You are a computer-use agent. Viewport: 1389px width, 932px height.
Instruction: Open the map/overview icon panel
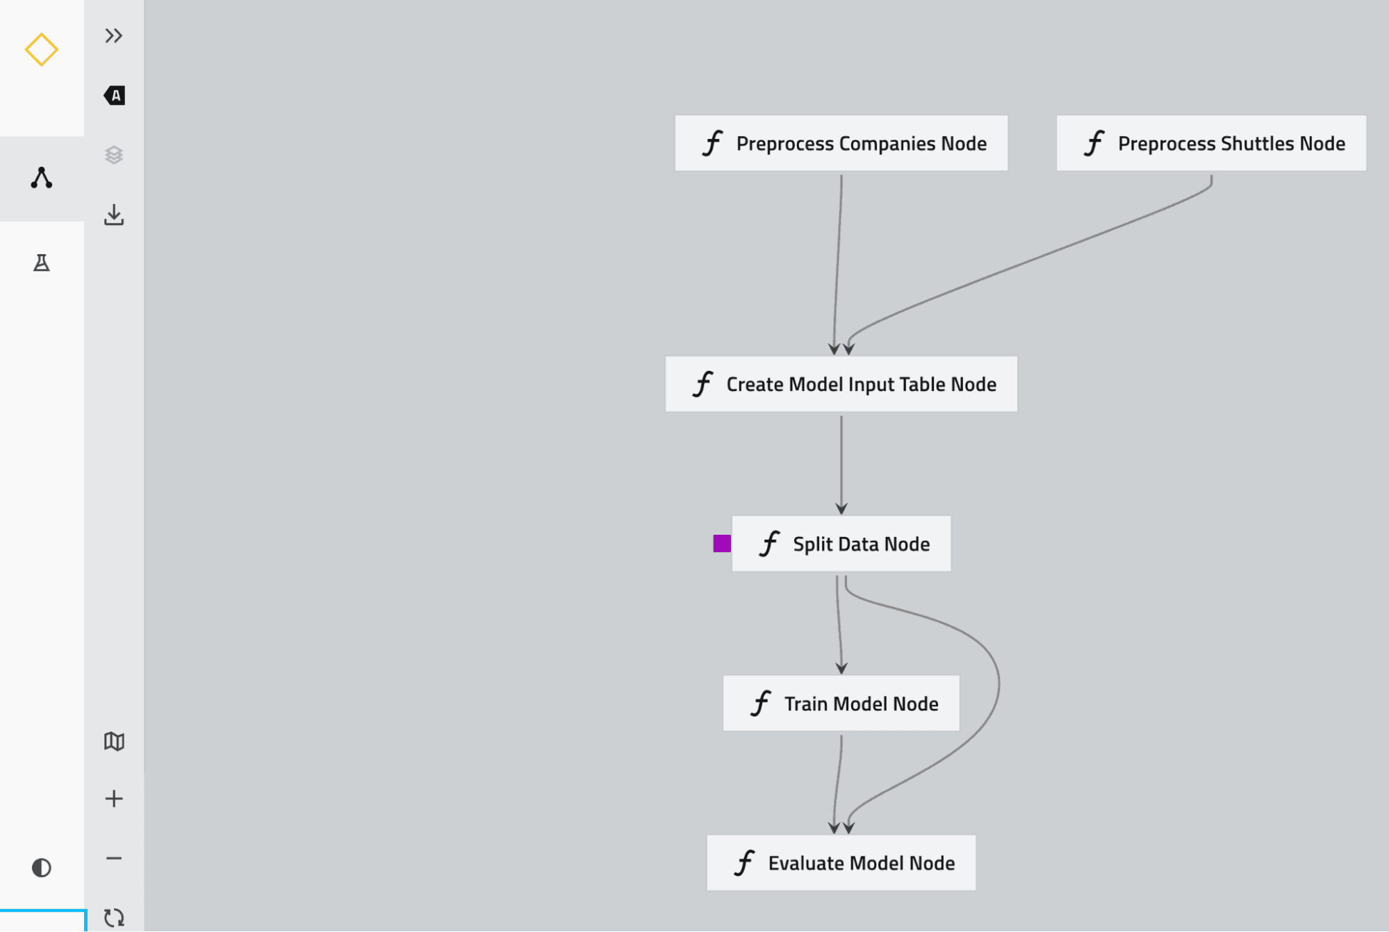113,740
